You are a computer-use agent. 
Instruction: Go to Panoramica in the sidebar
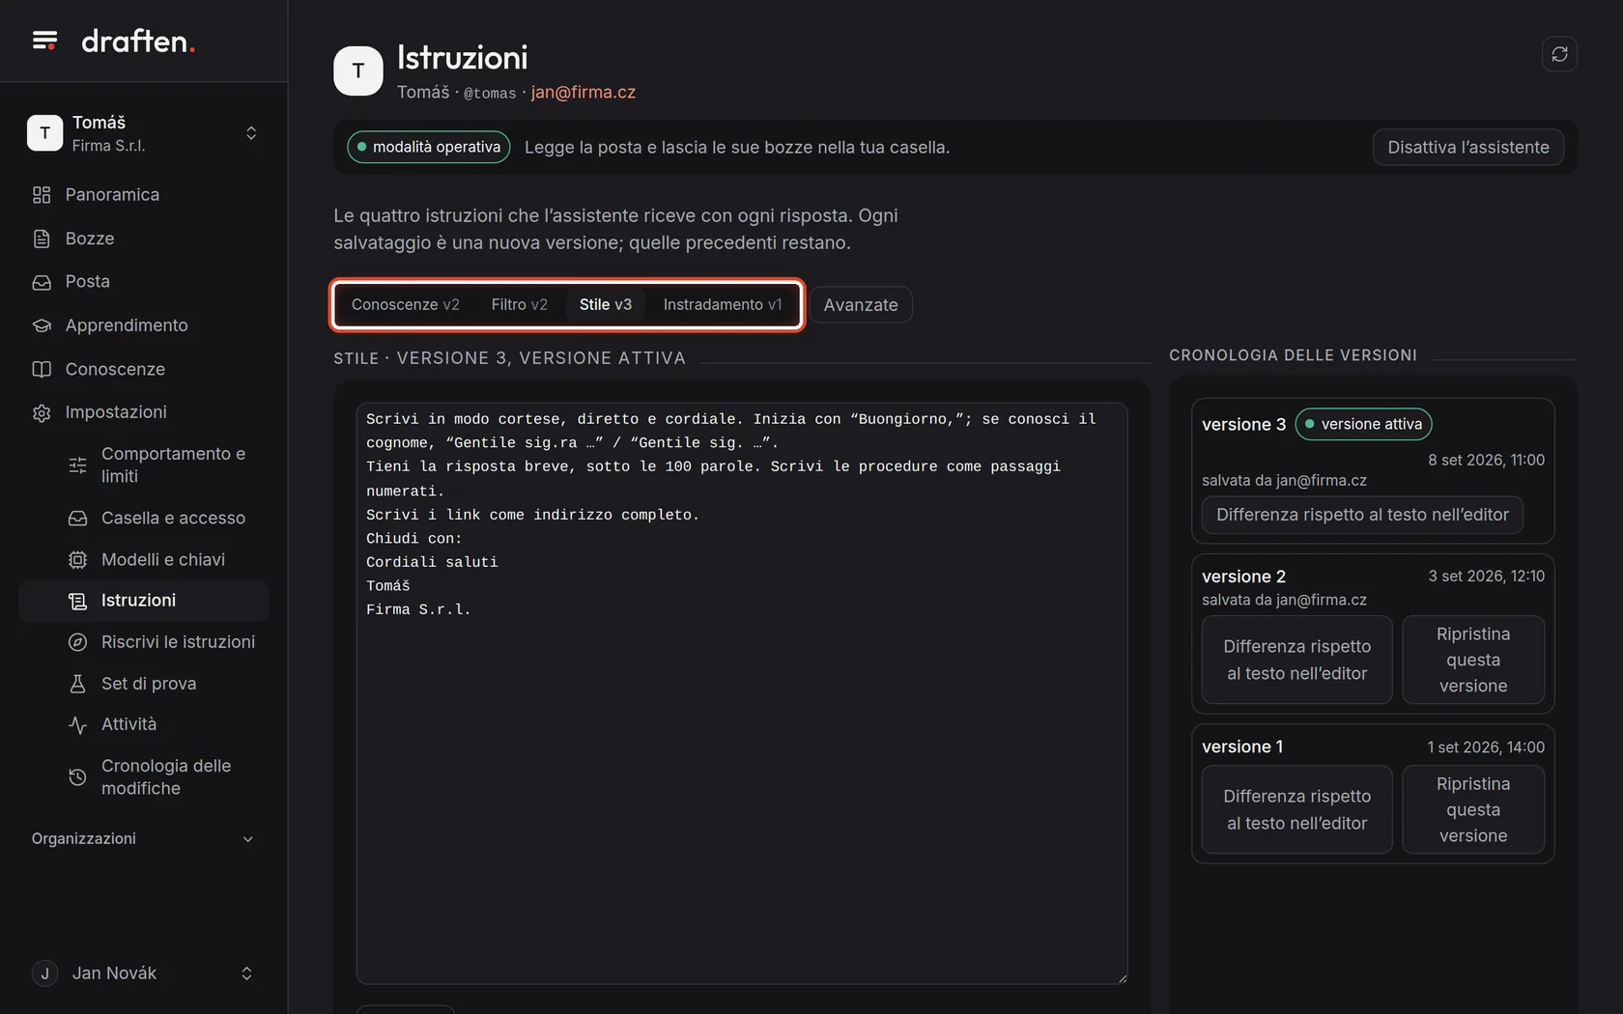(x=143, y=195)
